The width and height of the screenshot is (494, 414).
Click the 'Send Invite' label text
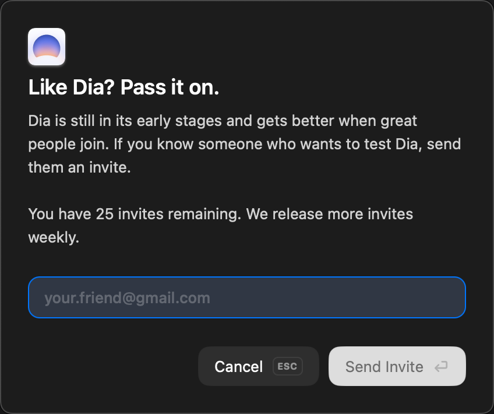(384, 366)
